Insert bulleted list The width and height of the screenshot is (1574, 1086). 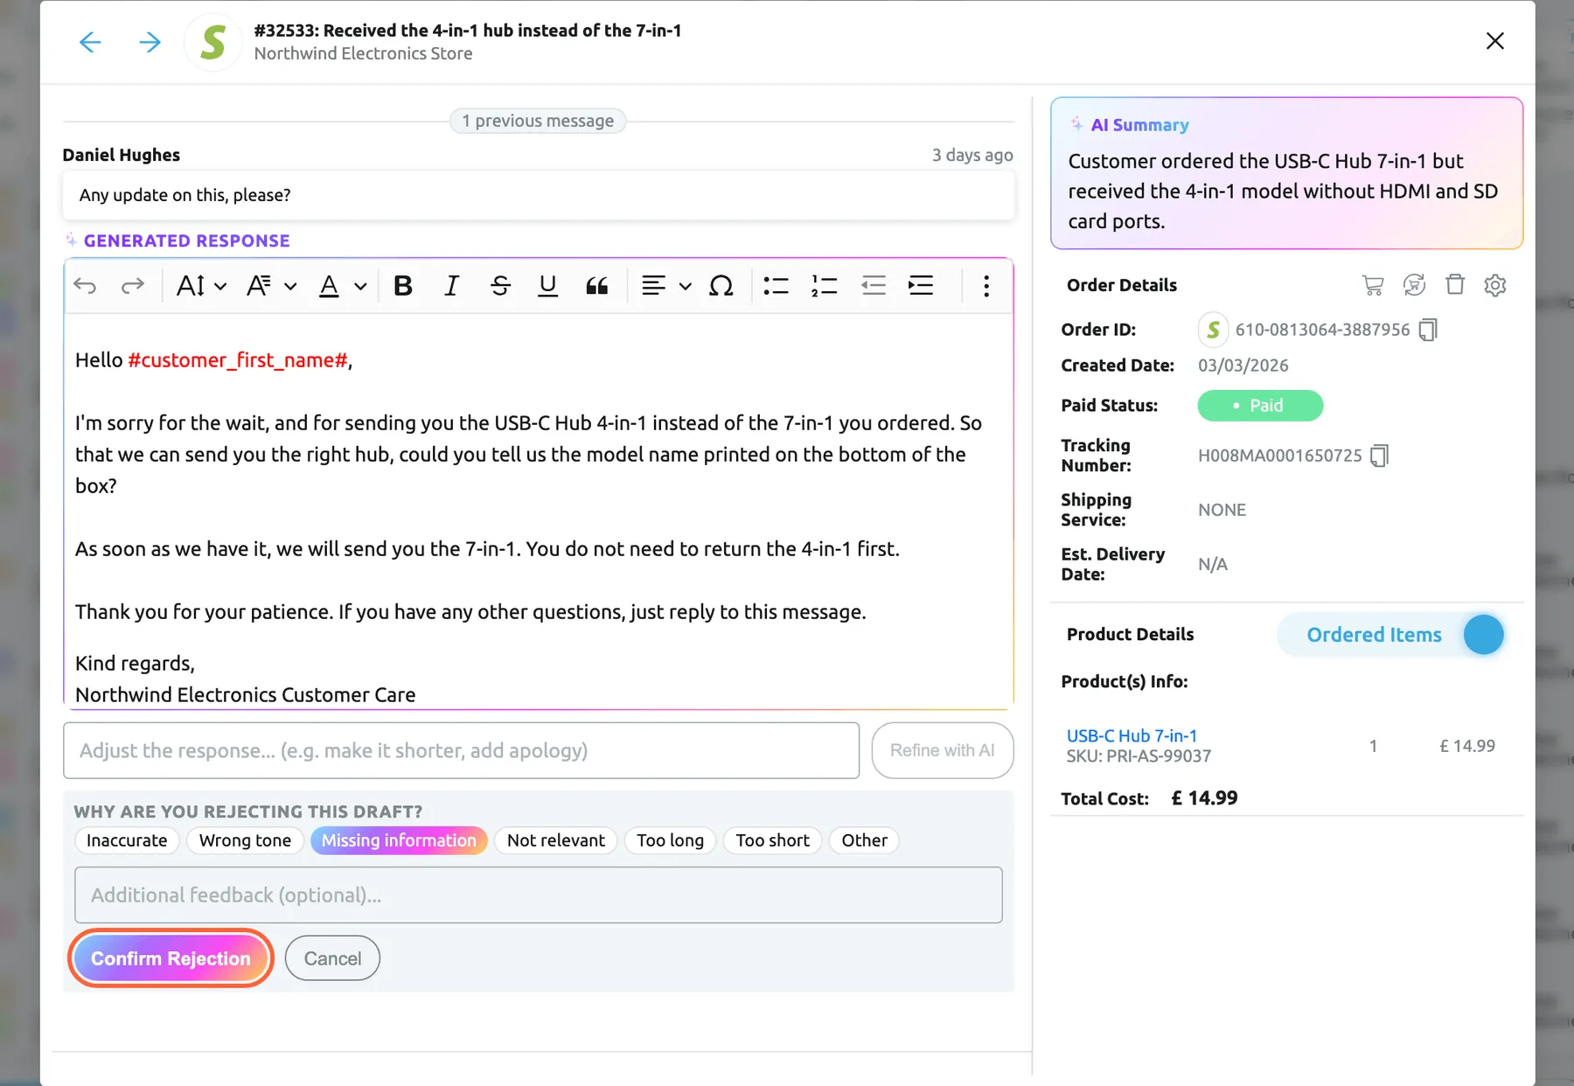click(776, 286)
